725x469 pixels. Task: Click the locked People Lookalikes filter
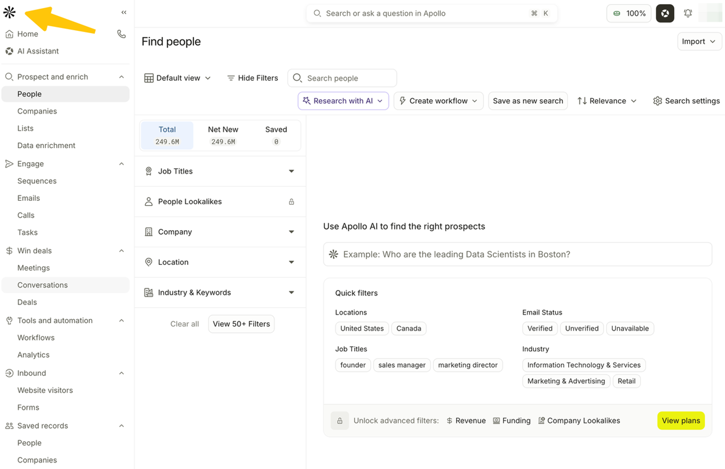(x=220, y=202)
